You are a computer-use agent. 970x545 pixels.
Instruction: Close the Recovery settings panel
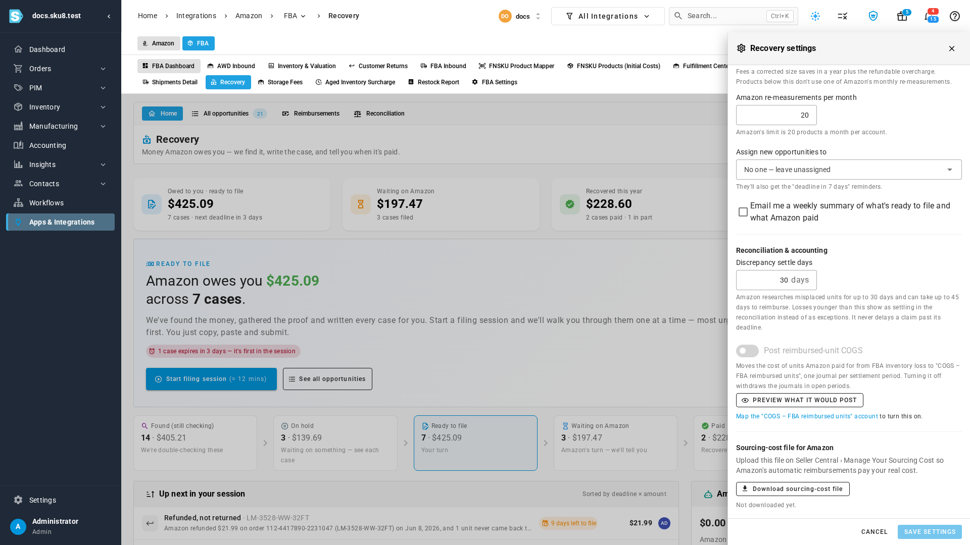[952, 48]
